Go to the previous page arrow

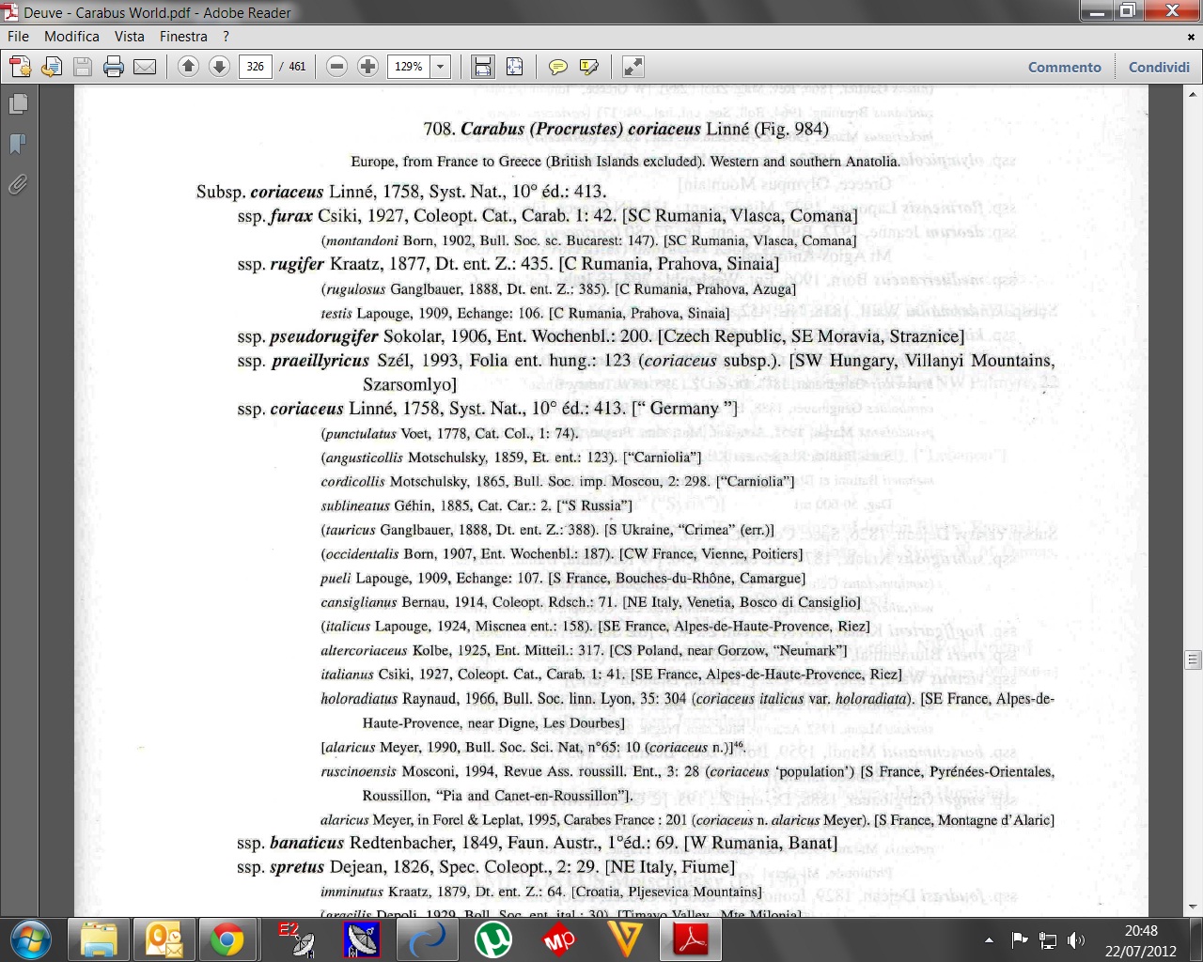(x=188, y=67)
